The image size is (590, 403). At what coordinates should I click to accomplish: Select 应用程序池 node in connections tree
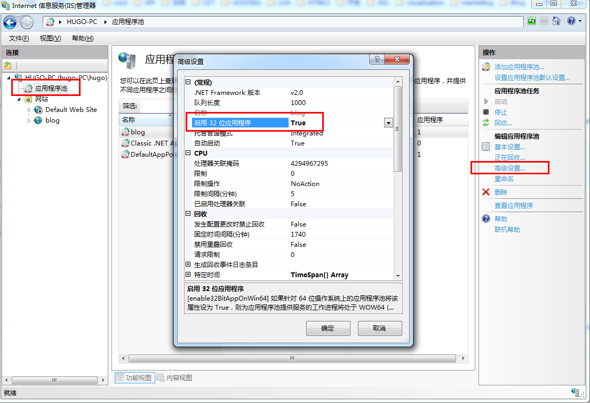tap(51, 88)
